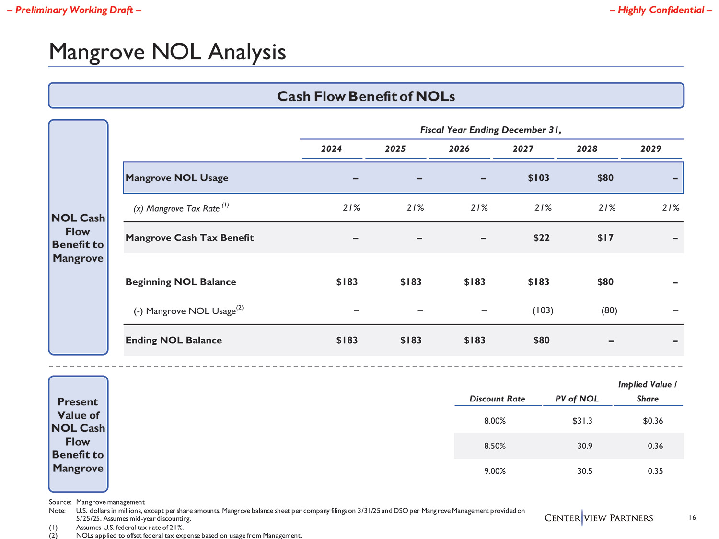Screen dimensions: 719x539
Task: Select the PV of NOL column header
Action: pos(577,399)
